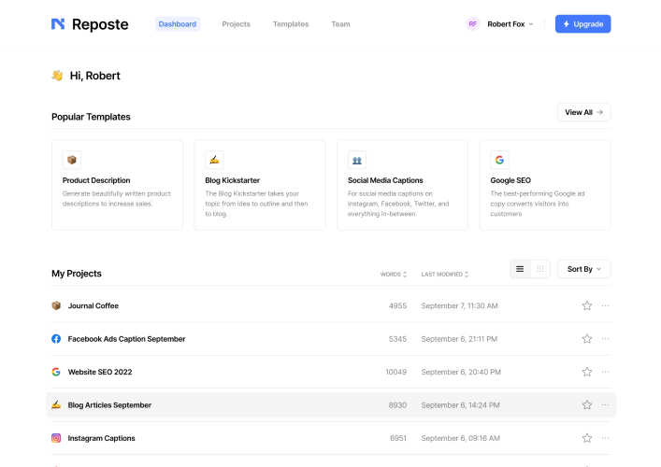The image size is (661, 467).
Task: Open the Instagram Captions project row
Action: (x=331, y=438)
